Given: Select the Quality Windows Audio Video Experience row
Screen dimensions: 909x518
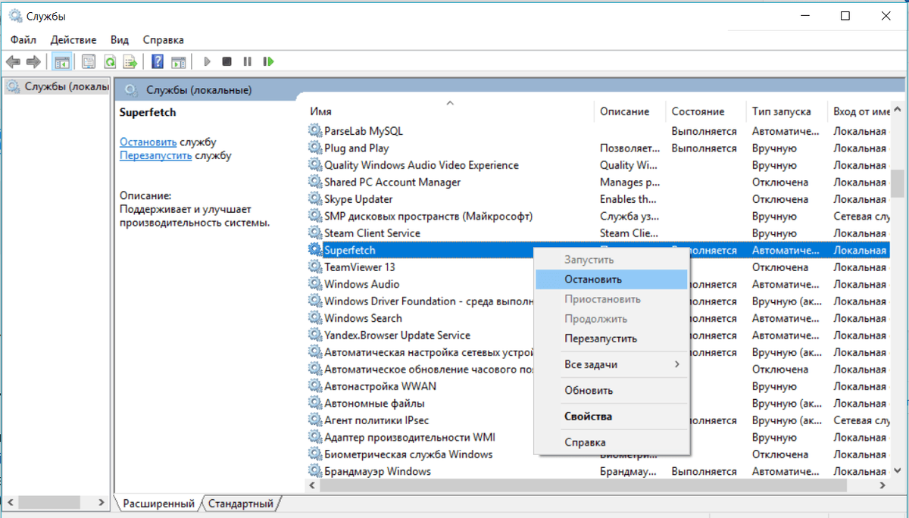Looking at the screenshot, I should 598,165.
